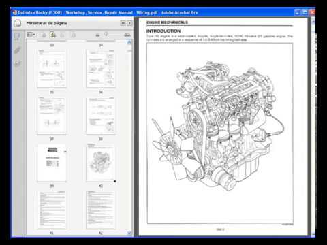Select page 37 thumbnail

[52, 116]
